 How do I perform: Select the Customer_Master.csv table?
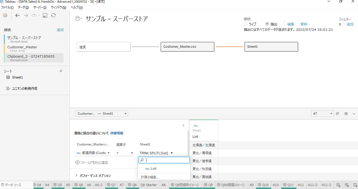187,47
